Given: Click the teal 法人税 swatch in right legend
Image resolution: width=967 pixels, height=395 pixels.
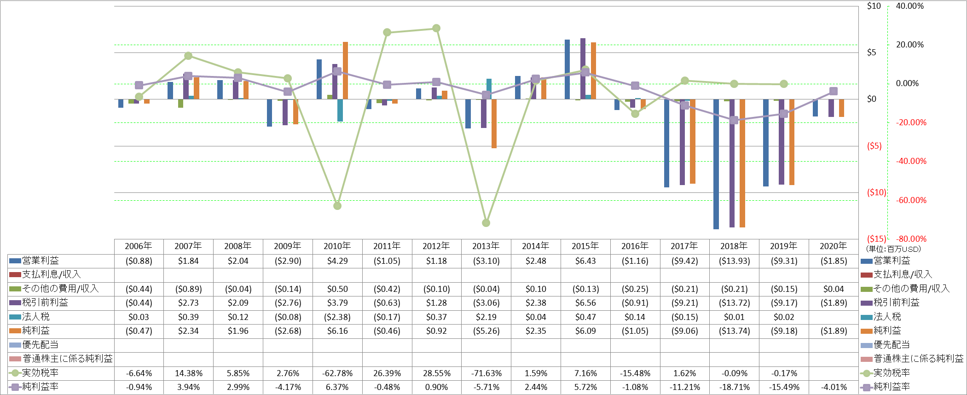Looking at the screenshot, I should (867, 317).
